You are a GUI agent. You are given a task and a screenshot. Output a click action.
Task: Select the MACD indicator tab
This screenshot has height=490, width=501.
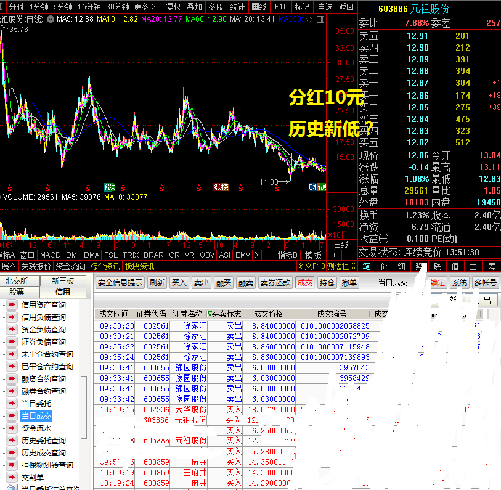pyautogui.click(x=50, y=255)
